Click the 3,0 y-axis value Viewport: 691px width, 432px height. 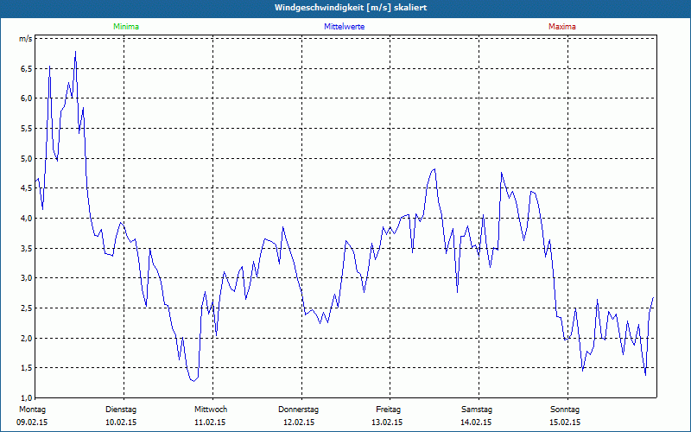click(x=26, y=278)
